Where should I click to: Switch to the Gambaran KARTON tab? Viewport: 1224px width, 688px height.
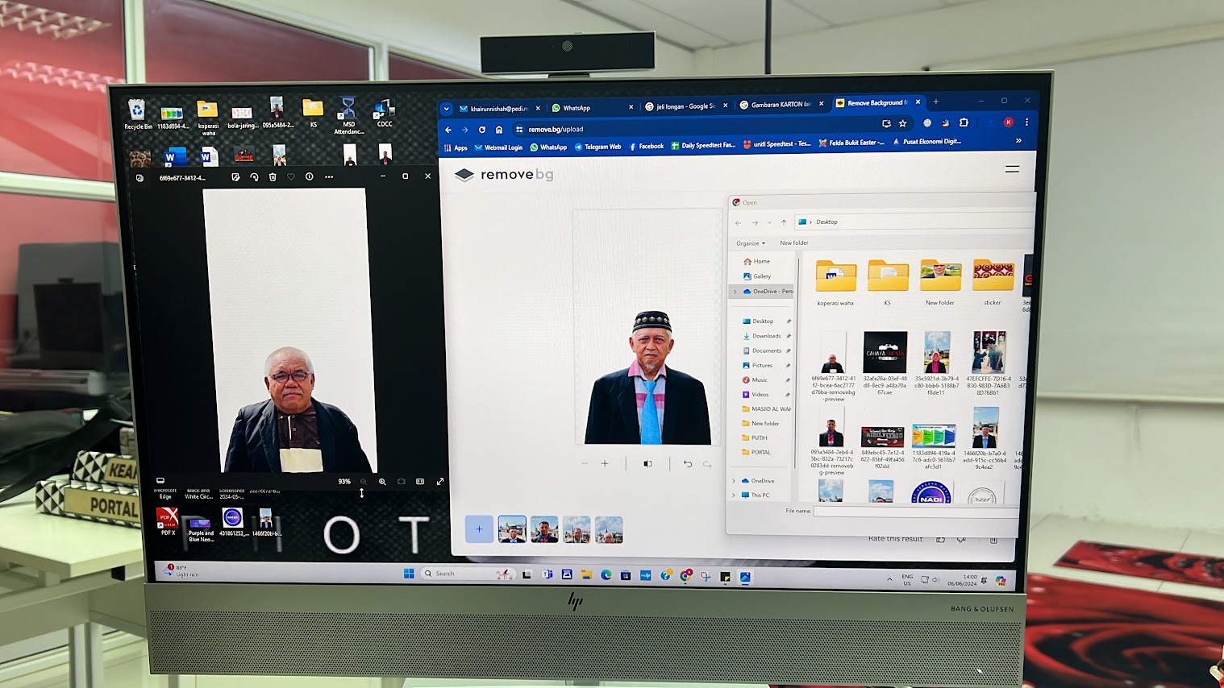coord(781,104)
